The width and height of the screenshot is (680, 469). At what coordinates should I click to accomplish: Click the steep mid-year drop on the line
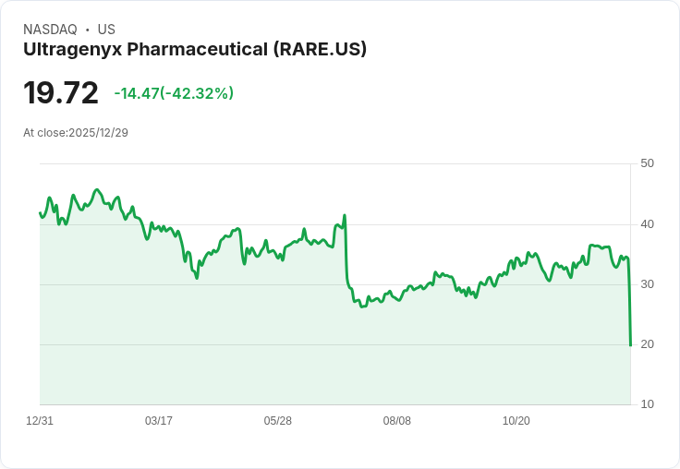[346, 254]
